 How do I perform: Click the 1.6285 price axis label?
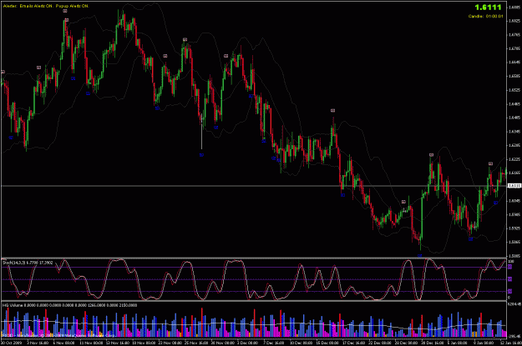point(514,145)
